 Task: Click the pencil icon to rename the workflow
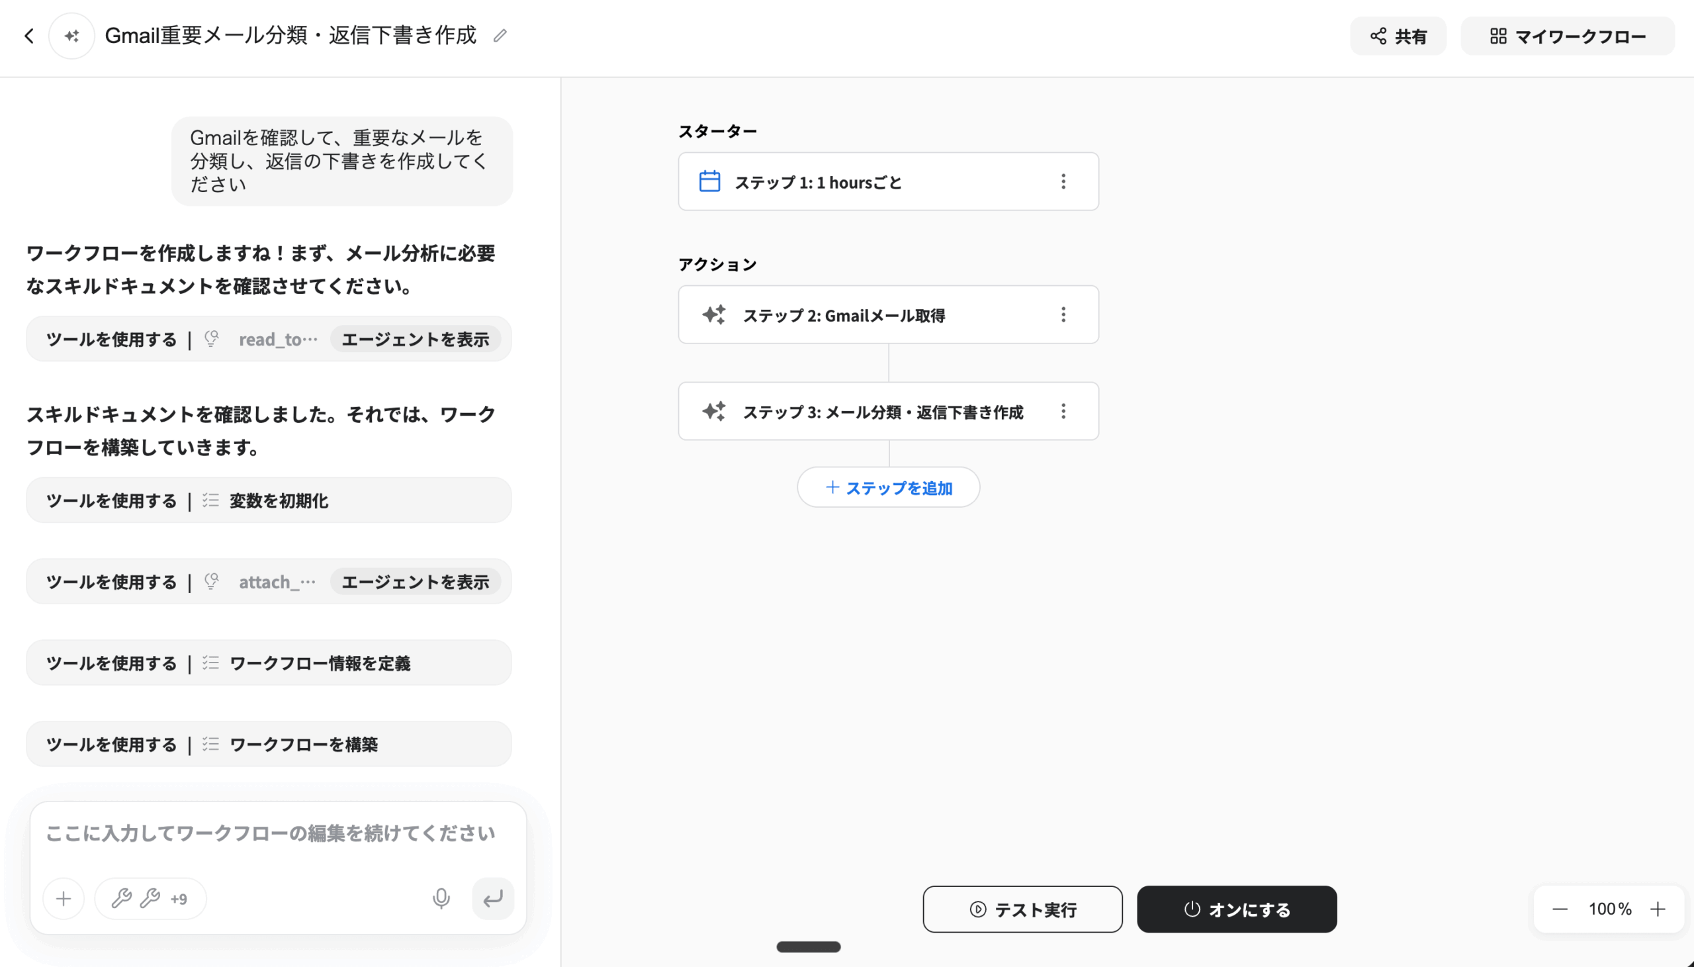click(x=500, y=36)
